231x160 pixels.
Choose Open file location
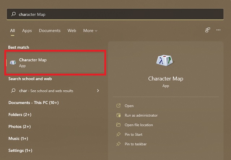(x=139, y=125)
